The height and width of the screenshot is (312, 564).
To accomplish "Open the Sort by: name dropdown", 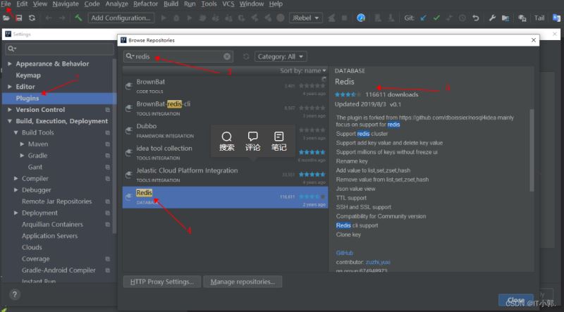I will [303, 70].
